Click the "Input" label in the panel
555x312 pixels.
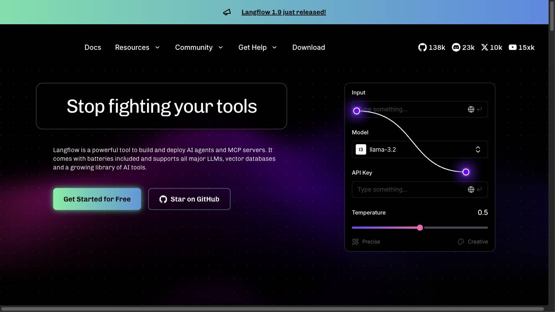(x=359, y=92)
